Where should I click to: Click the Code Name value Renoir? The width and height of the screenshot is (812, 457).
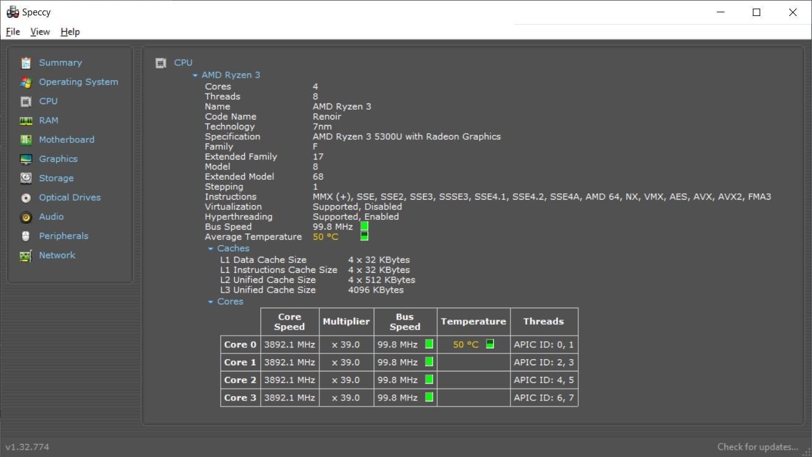tap(327, 116)
